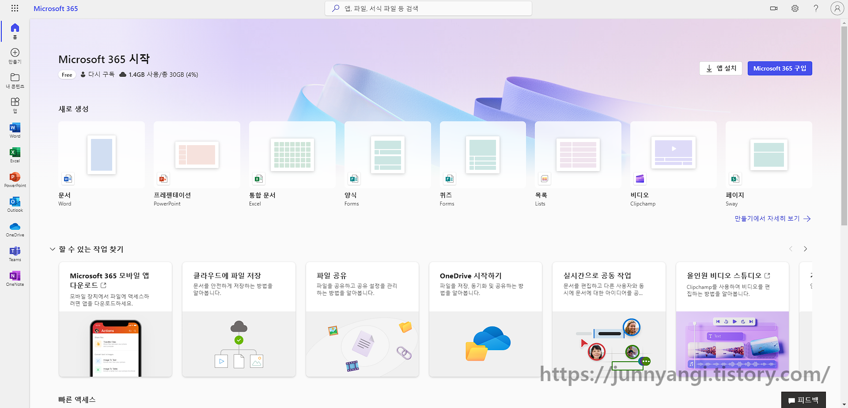Click the Word badge on the document card
This screenshot has width=848, height=408.
(68, 179)
